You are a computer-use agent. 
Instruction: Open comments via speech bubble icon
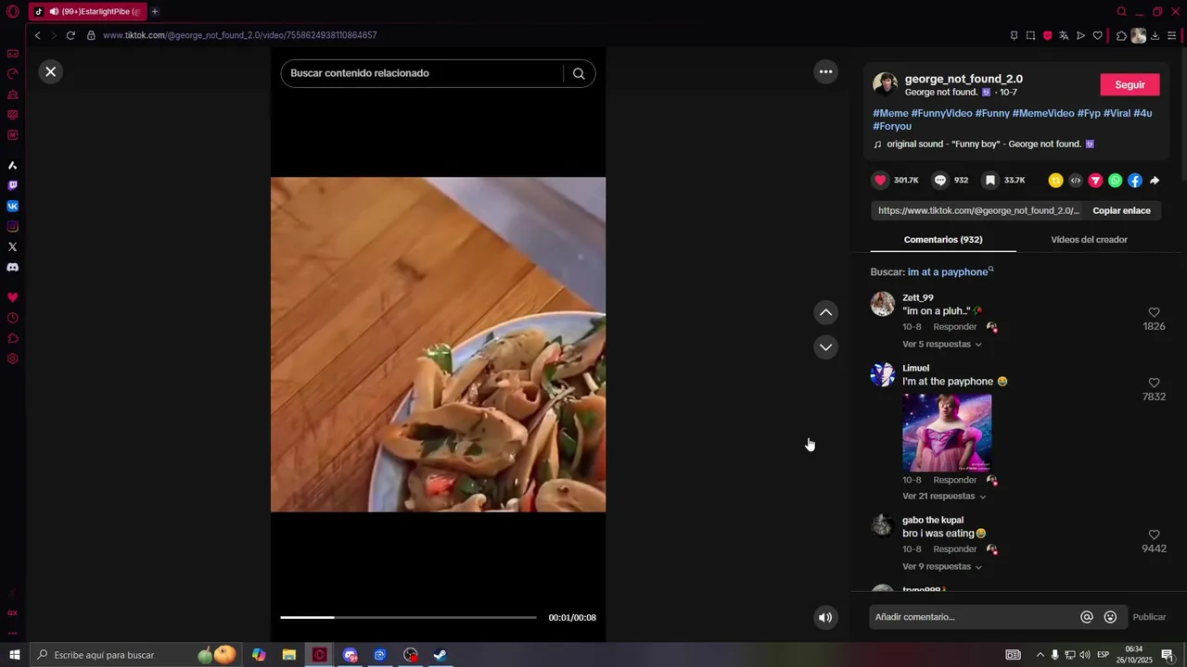[x=940, y=180]
